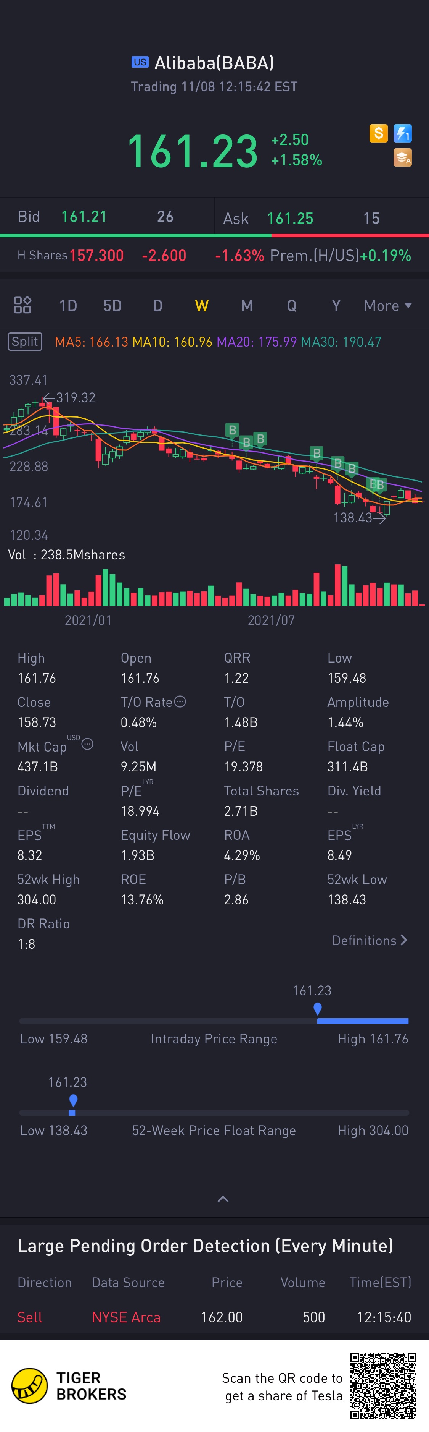Tap the Bid price 161.21

(x=84, y=217)
